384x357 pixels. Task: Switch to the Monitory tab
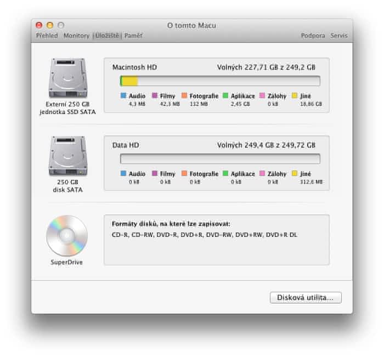click(x=76, y=36)
